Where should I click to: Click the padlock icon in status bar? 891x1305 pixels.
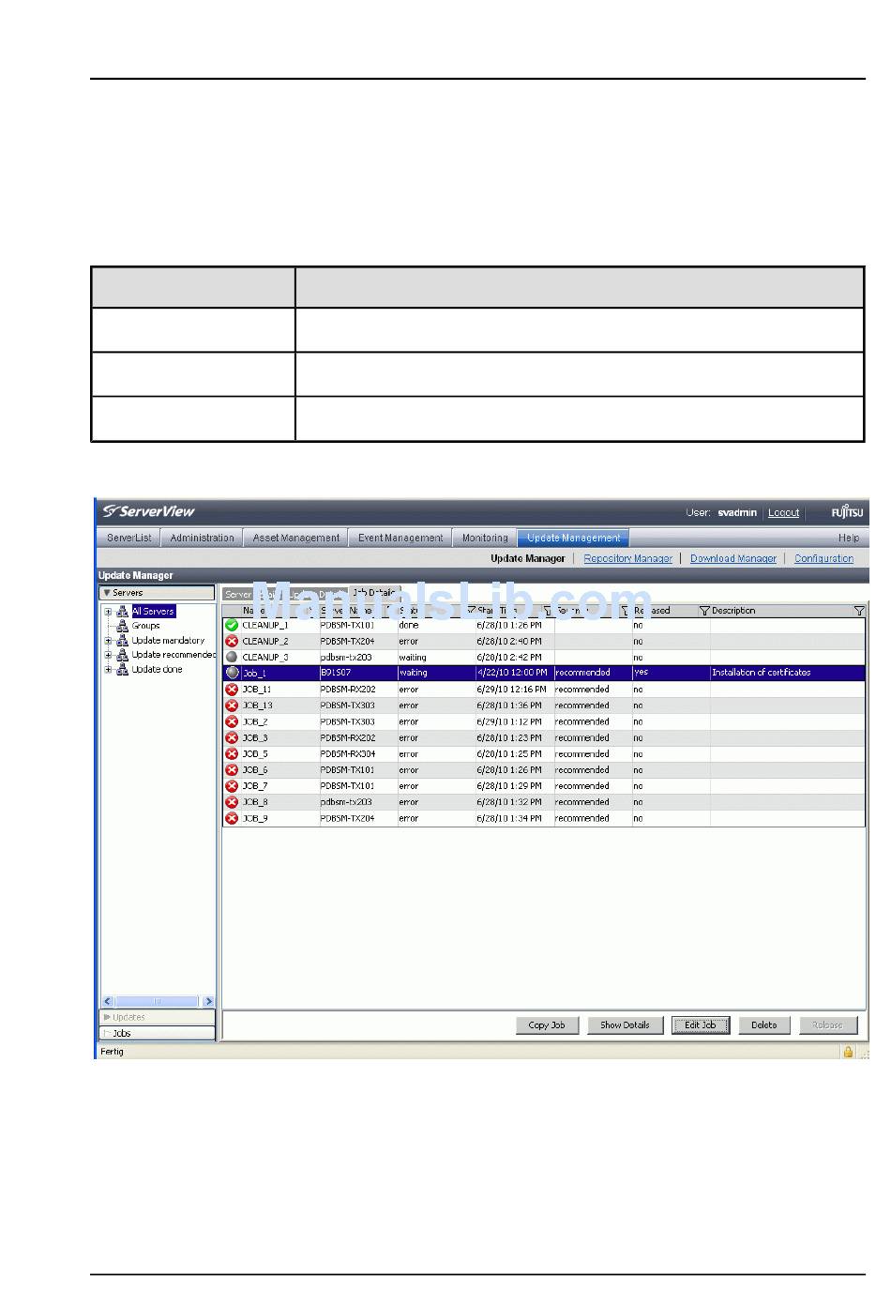[848, 1052]
